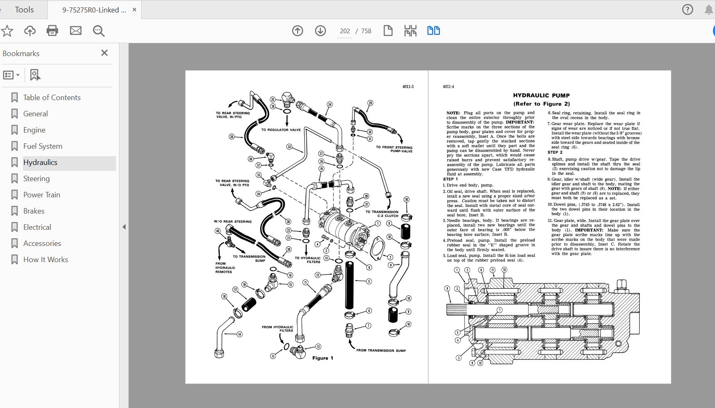This screenshot has width=715, height=408.
Task: Zoom out using the magnifier icon
Action: coord(99,30)
